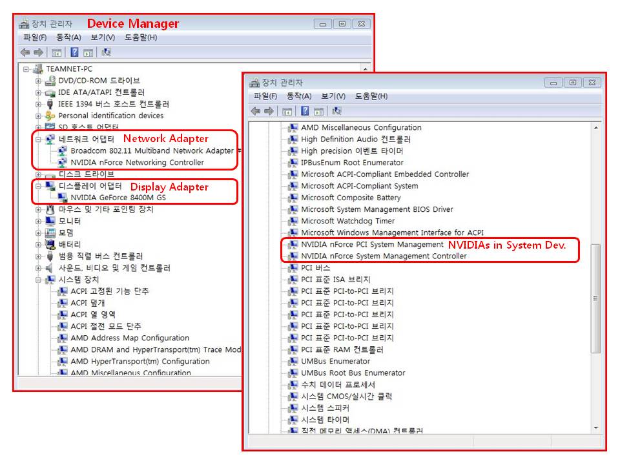Screen dimensions: 620x465
Task: Click Personal identification devices icon
Action: (50, 116)
